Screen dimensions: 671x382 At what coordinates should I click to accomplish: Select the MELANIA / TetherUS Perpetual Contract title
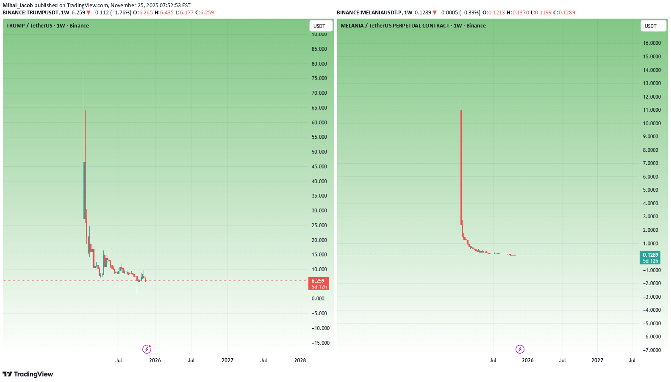pos(413,26)
